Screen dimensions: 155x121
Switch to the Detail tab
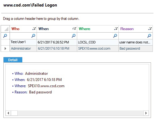[13, 60]
